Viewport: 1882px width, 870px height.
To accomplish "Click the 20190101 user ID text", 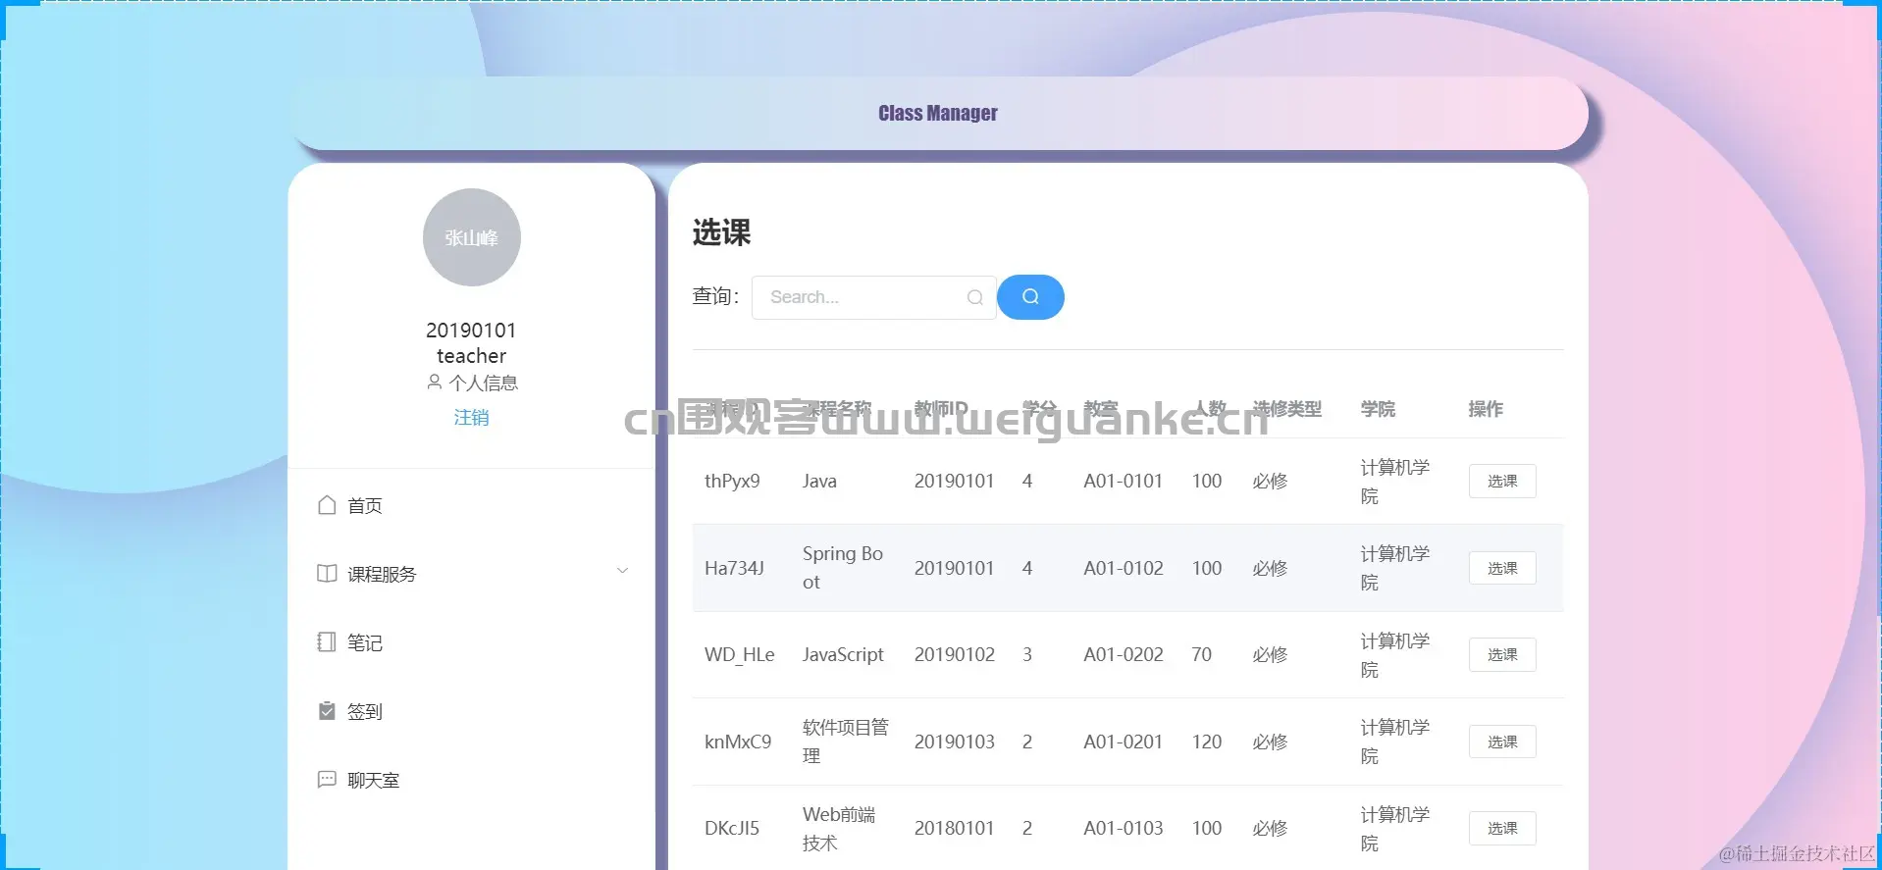I will point(471,331).
